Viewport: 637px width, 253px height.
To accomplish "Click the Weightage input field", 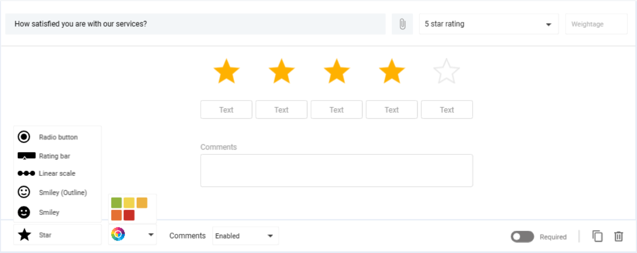I will tap(596, 24).
